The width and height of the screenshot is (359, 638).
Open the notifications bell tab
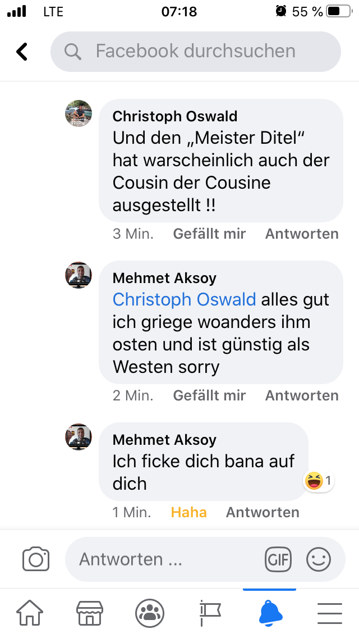pyautogui.click(x=270, y=613)
